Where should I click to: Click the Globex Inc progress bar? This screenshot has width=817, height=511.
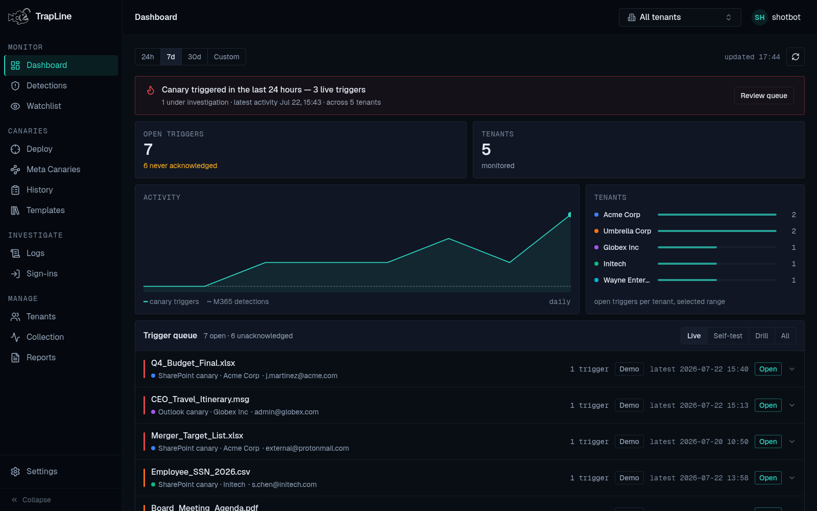pos(717,247)
